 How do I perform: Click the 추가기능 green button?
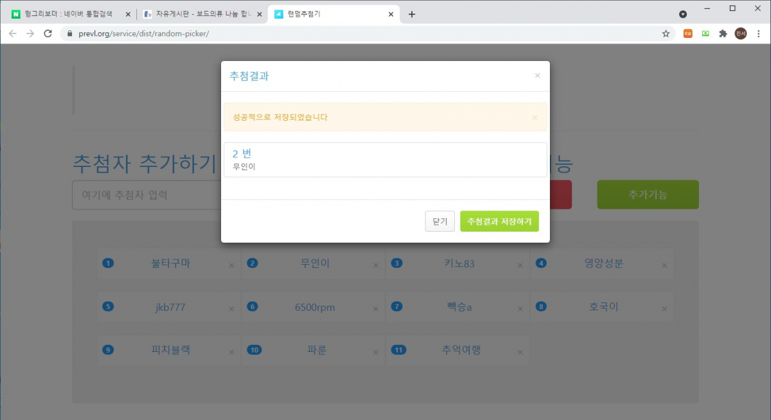click(x=648, y=195)
